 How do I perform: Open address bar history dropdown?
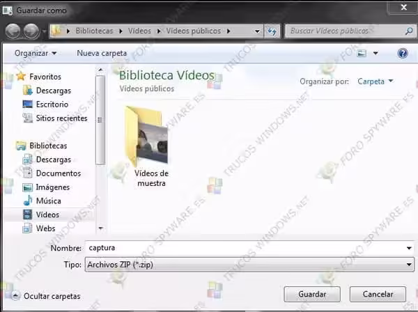[257, 31]
